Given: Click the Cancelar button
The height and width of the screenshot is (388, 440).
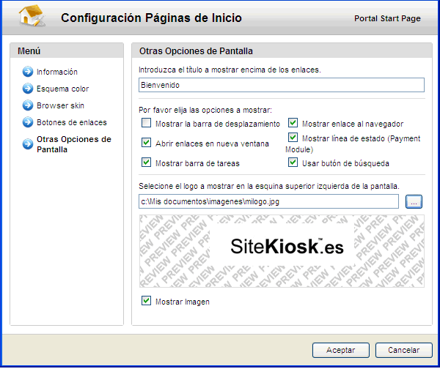Looking at the screenshot, I should 403,350.
